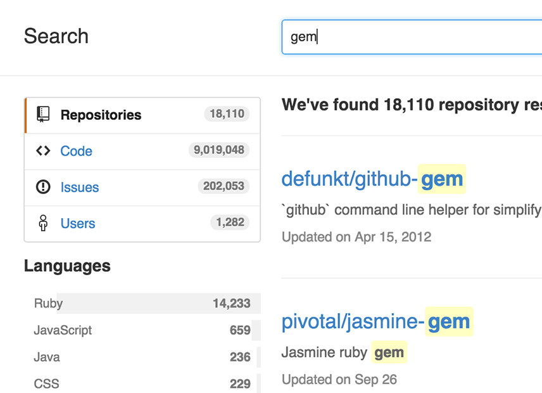Click the 18,110 repositories count badge

(227, 114)
